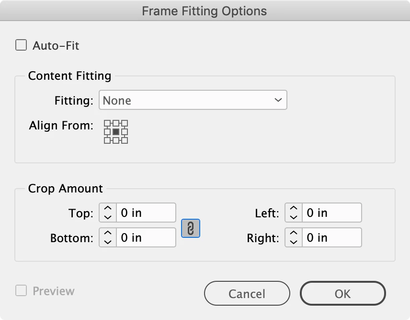Click the chain link crop values icon
This screenshot has width=410, height=320.
(190, 229)
